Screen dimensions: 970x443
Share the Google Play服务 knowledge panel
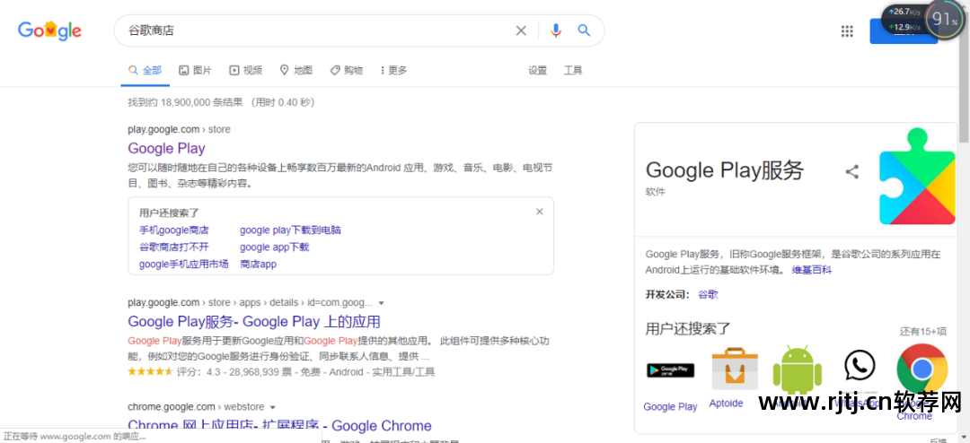pyautogui.click(x=852, y=172)
